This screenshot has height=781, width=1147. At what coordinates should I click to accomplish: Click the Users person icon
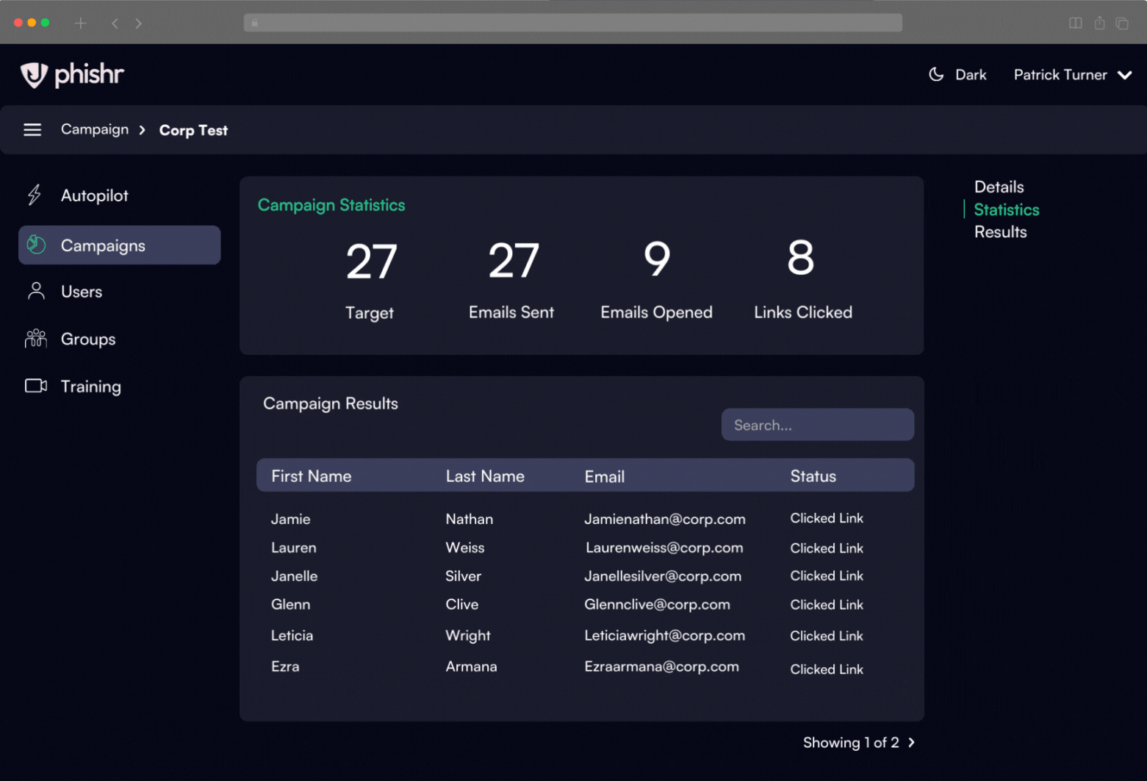(x=36, y=292)
